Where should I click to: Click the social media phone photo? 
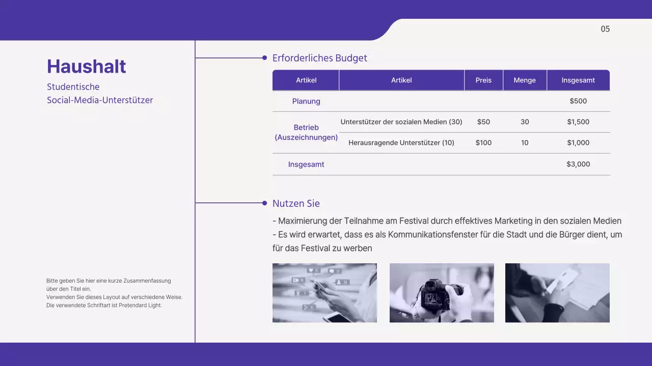tap(324, 293)
